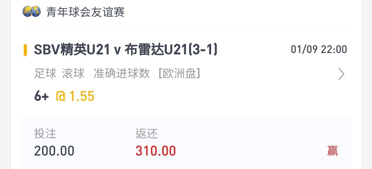Select the 200.00 stake amount

54,151
